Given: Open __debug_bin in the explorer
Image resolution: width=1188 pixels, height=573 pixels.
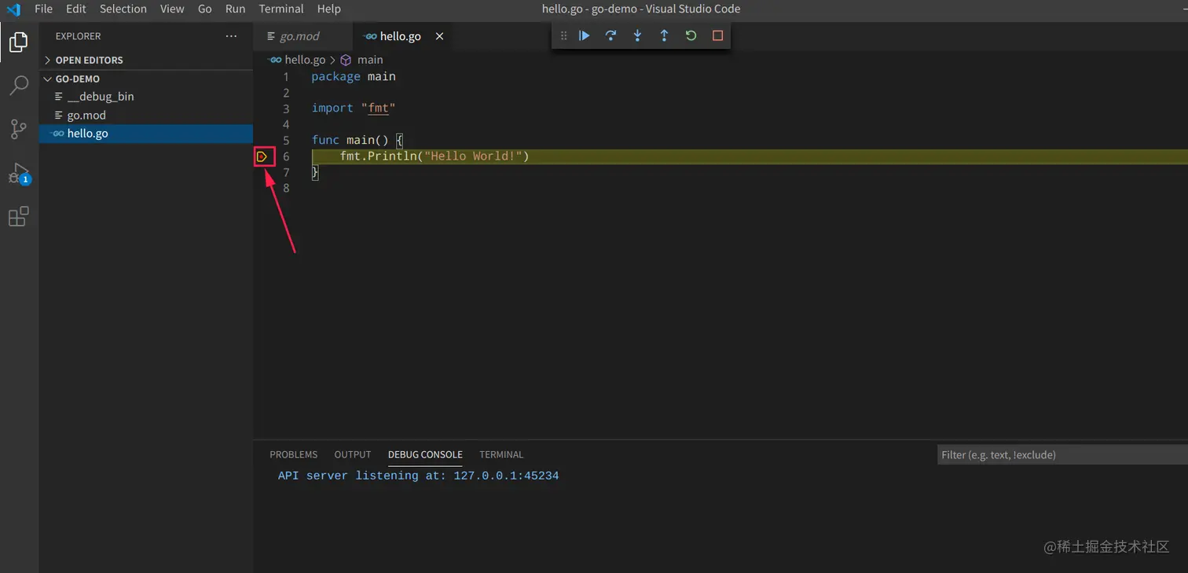Looking at the screenshot, I should click(146, 97).
